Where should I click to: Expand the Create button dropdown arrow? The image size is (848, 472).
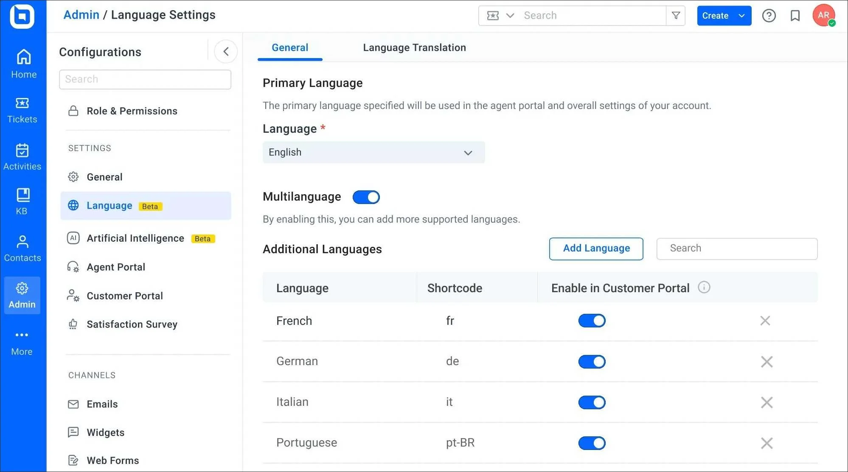(741, 16)
